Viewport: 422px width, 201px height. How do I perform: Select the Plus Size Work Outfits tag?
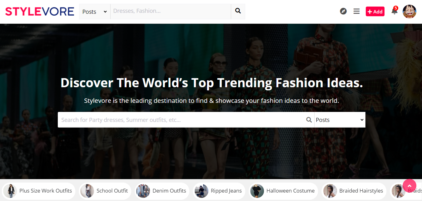(x=45, y=191)
